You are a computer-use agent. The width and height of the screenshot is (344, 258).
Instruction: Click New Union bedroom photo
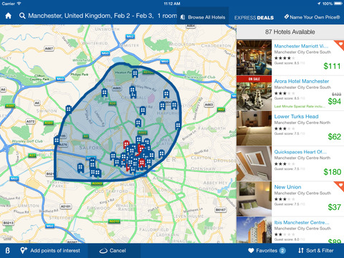pos(254,199)
